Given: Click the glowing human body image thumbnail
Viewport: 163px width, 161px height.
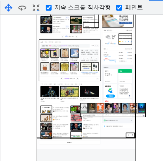Looking at the screenshot, I should (x=50, y=92).
